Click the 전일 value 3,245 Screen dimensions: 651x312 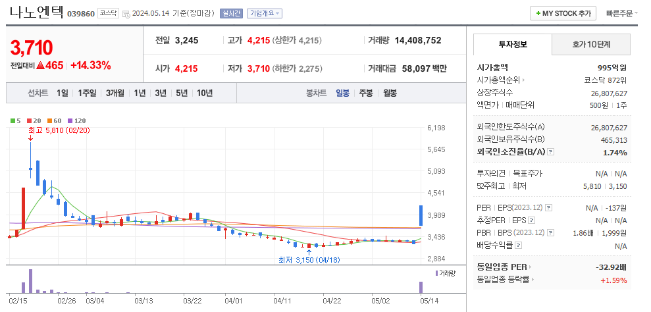click(x=187, y=40)
